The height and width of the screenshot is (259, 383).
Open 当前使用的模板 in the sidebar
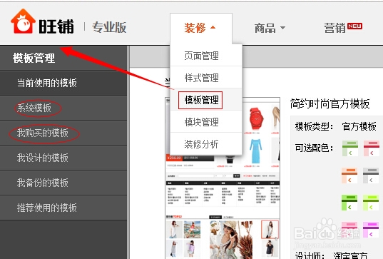(63, 83)
